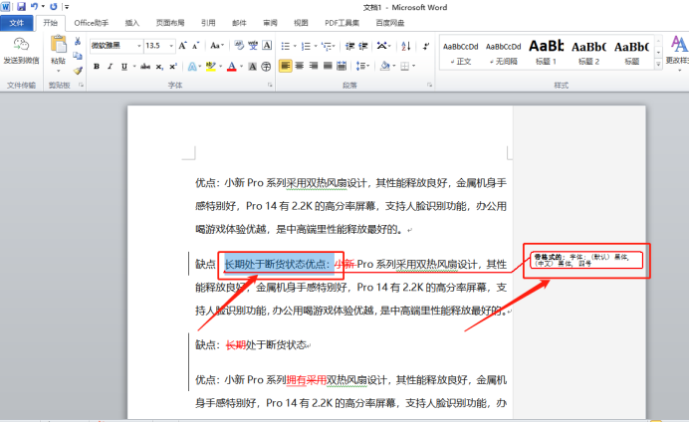Click the Clear Formatting eraser icon
The height and width of the screenshot is (422, 689).
coord(239,45)
